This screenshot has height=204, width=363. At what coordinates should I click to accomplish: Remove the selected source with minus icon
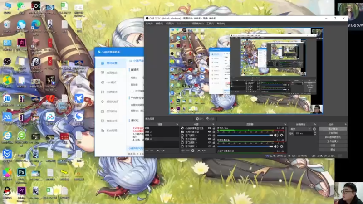(x=188, y=151)
